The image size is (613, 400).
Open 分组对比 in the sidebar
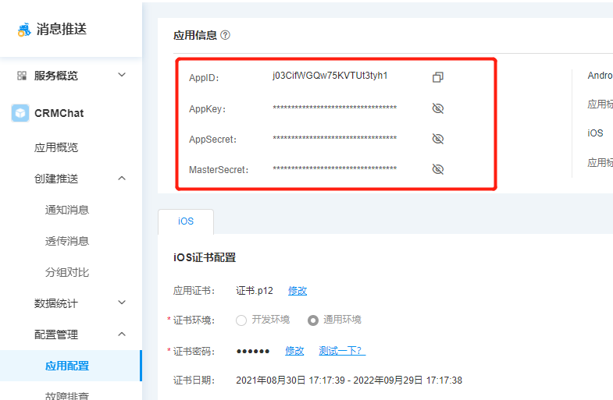67,272
